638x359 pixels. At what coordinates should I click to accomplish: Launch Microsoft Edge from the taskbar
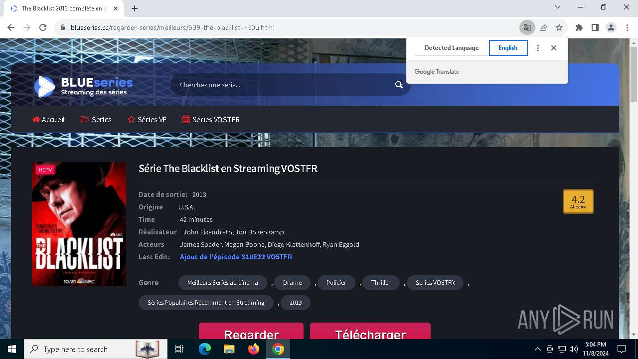tap(205, 349)
